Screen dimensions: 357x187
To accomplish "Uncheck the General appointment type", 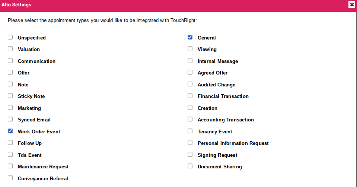I will pos(190,37).
